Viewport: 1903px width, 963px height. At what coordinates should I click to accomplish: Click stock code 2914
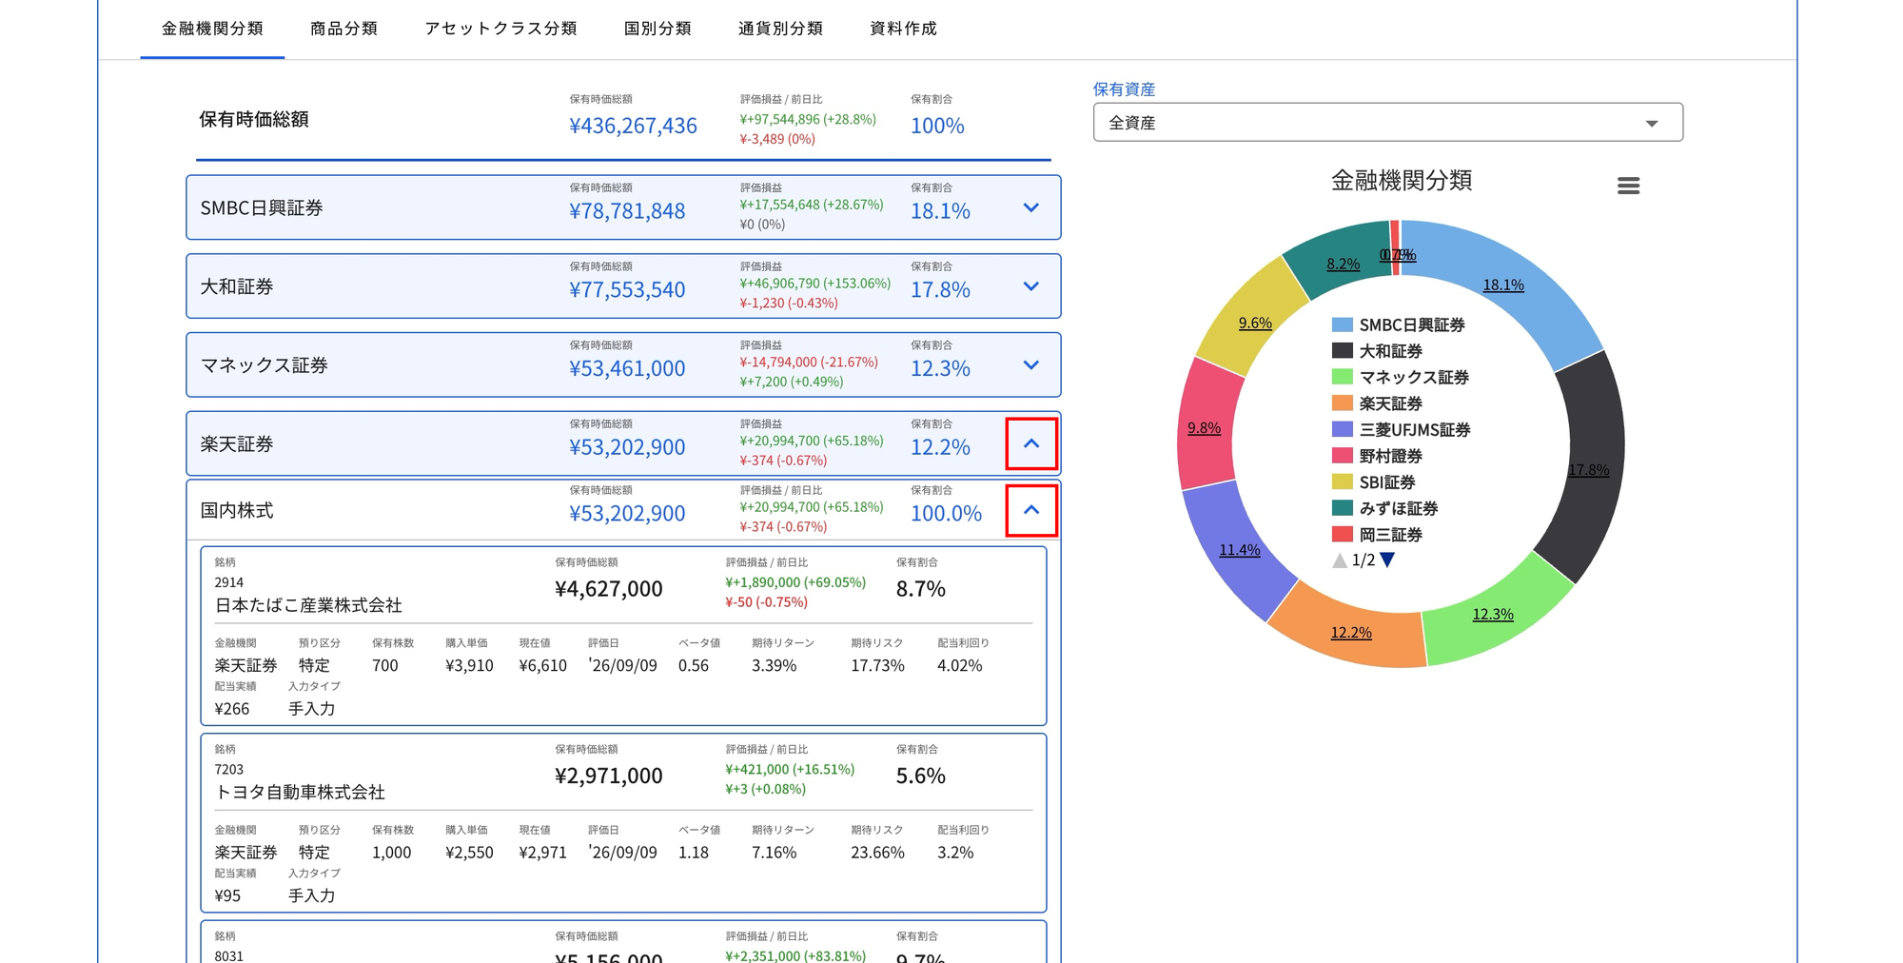coord(228,582)
